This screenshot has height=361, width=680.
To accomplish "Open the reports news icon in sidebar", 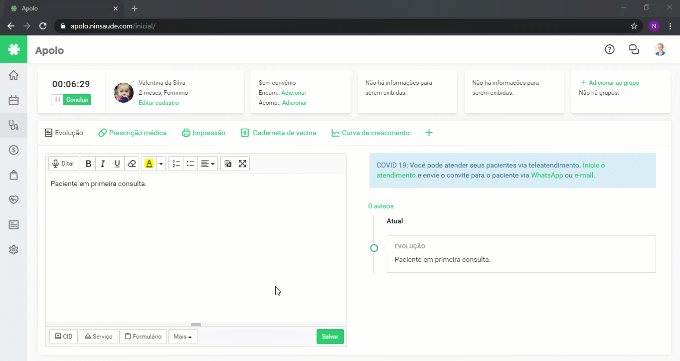I will (x=13, y=225).
